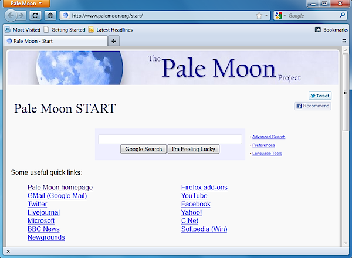Open the Yahoo! quick link
This screenshot has width=352, height=258.
point(191,212)
